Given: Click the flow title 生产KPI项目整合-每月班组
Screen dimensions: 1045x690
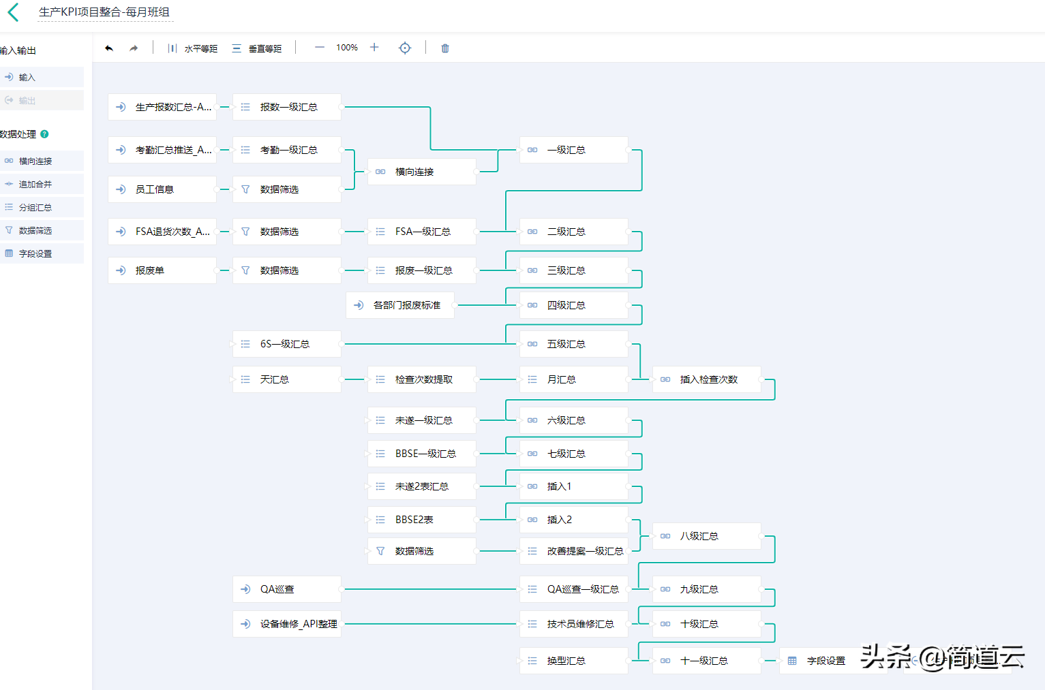Looking at the screenshot, I should [x=104, y=12].
